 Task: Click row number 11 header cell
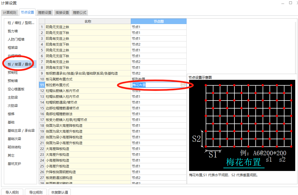coord(42,85)
